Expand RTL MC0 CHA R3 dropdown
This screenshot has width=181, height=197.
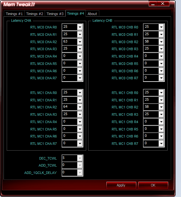[x=80, y=49]
